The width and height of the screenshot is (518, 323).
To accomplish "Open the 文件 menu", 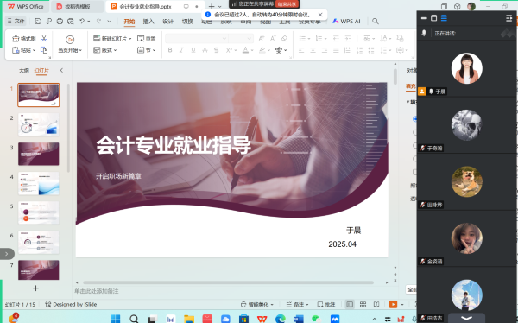I will [16, 21].
